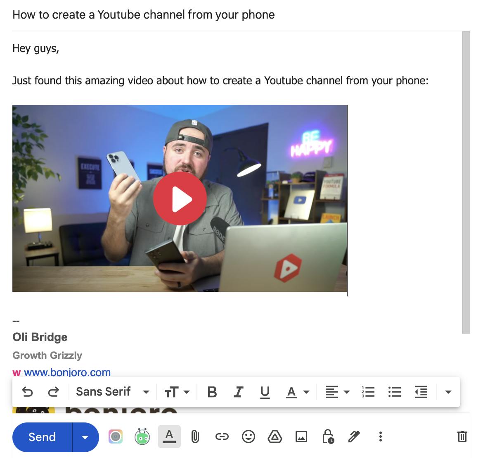Image resolution: width=483 pixels, height=458 pixels.
Task: Click the email body vertical scrollbar
Action: [466, 182]
